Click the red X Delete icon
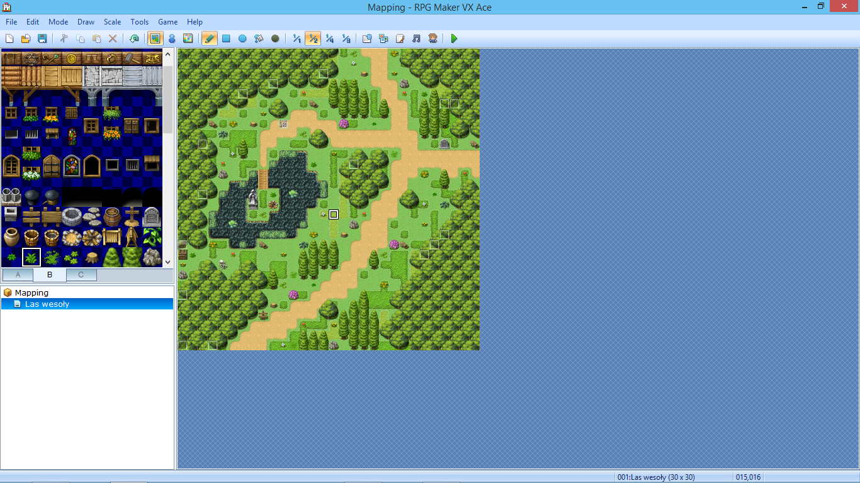The height and width of the screenshot is (483, 860). point(113,38)
